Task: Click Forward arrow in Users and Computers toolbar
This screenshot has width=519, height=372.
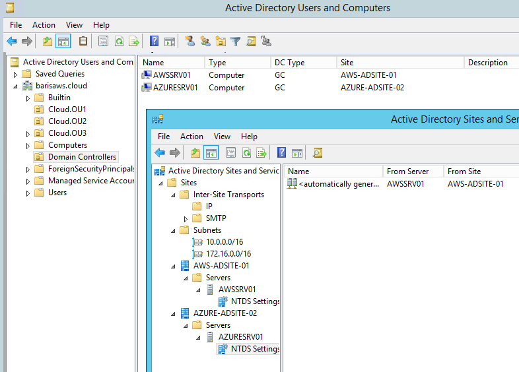Action: coord(27,42)
